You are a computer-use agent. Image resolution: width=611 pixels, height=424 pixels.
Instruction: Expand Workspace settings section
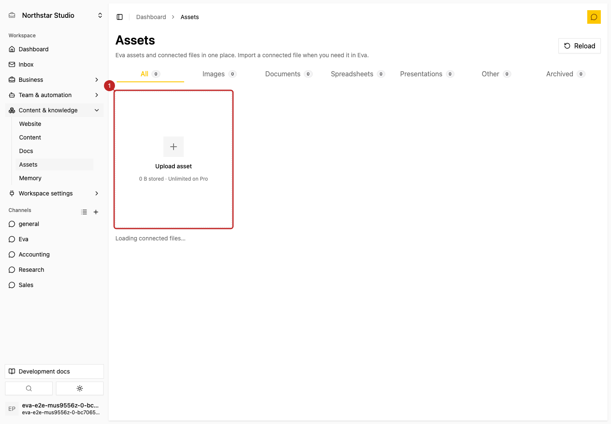tap(54, 193)
